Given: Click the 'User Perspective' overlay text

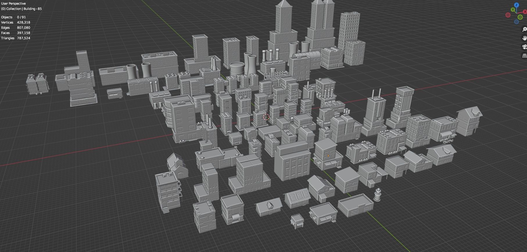Looking at the screenshot, I should (13, 3).
